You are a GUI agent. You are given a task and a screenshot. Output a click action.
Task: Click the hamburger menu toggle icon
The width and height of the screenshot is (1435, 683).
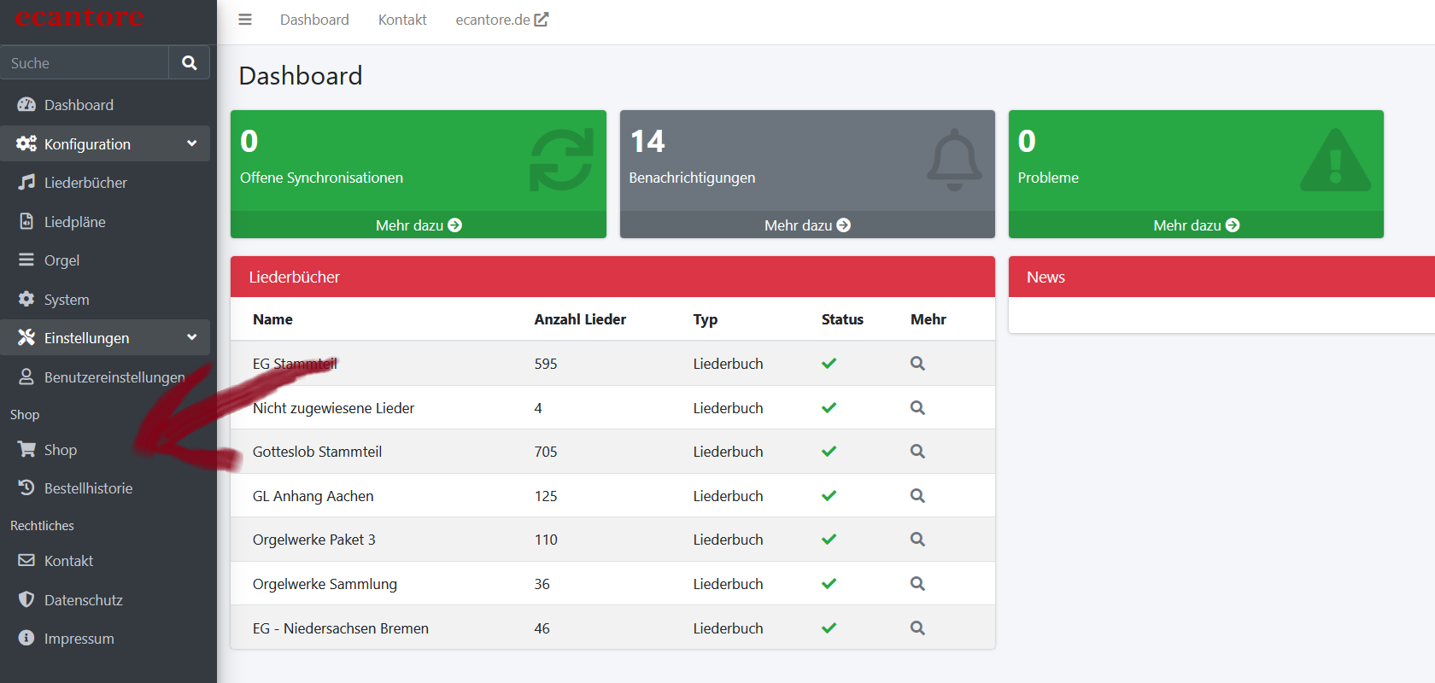[x=245, y=20]
